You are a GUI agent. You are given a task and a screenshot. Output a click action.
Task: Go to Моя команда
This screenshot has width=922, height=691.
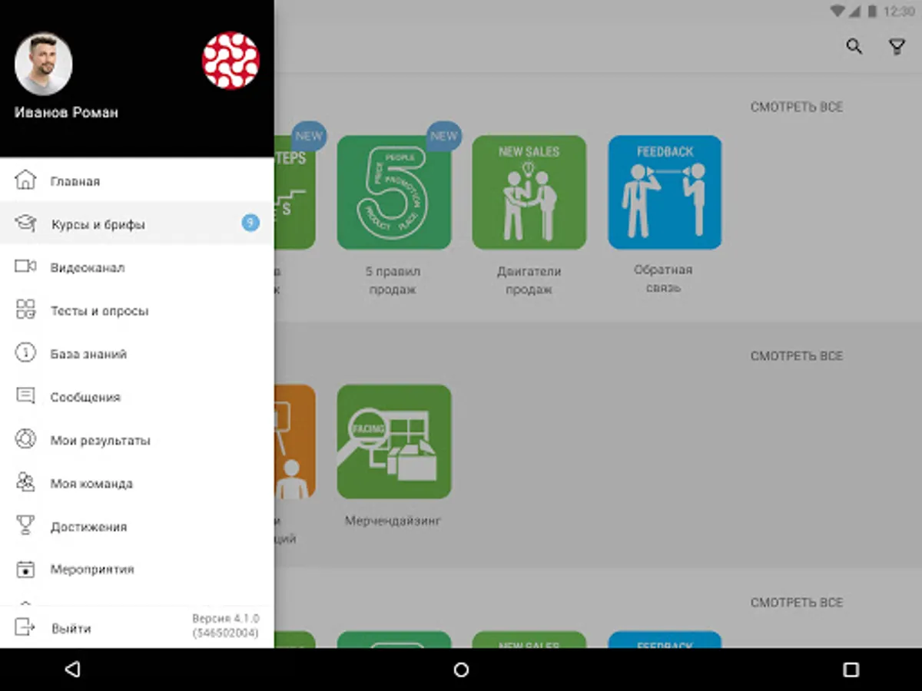[137, 483]
